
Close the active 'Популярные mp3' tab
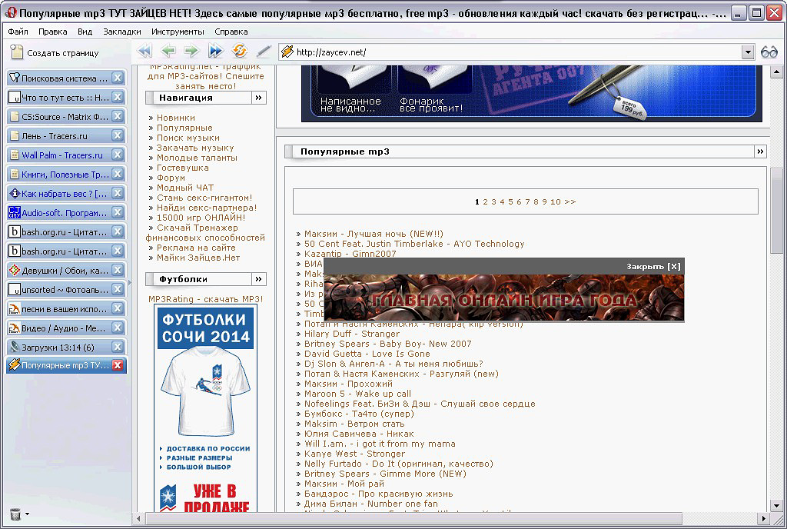[118, 365]
